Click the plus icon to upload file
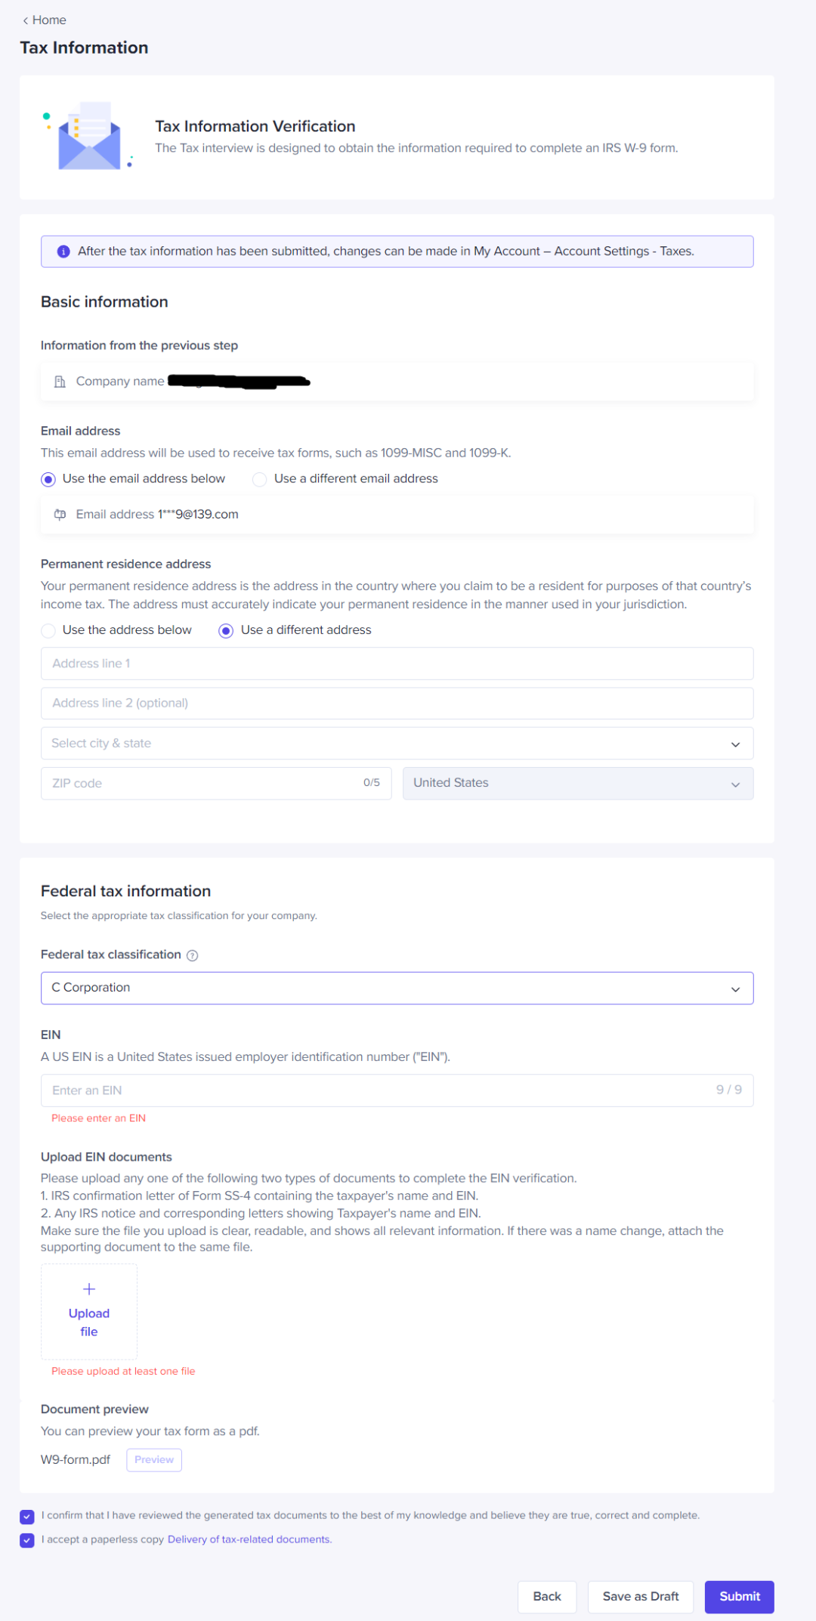This screenshot has width=816, height=1621. coord(89,1289)
